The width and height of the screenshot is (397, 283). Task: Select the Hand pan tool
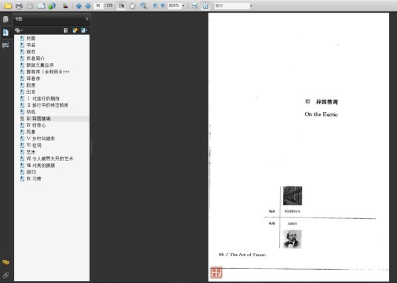[x=132, y=5]
